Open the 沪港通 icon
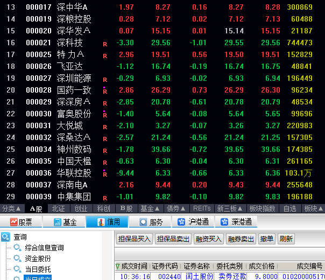Screen dimensions: 325x280 [x=181, y=222]
